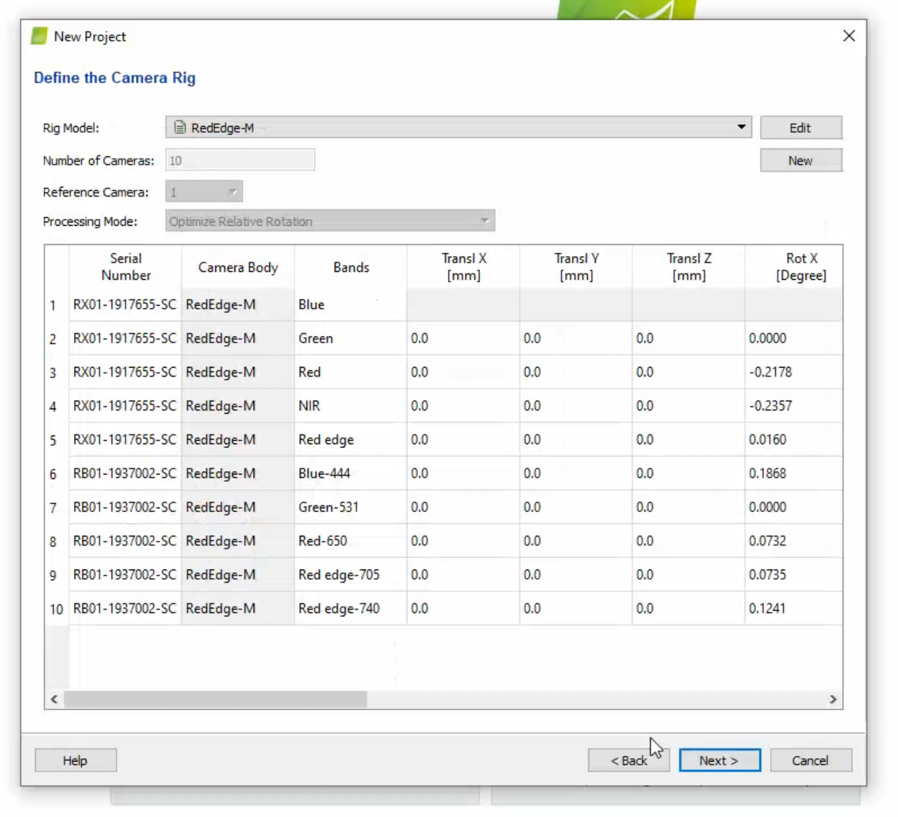Click the Edit button for the rig model
The image size is (898, 817).
click(x=801, y=128)
